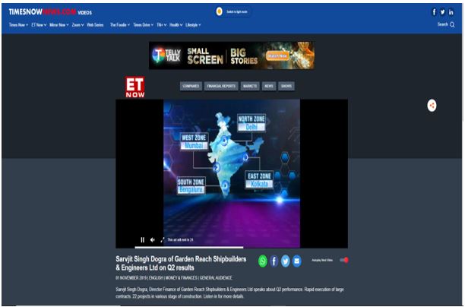Expand the Times Now menu
The height and width of the screenshot is (307, 465).
[x=18, y=25]
